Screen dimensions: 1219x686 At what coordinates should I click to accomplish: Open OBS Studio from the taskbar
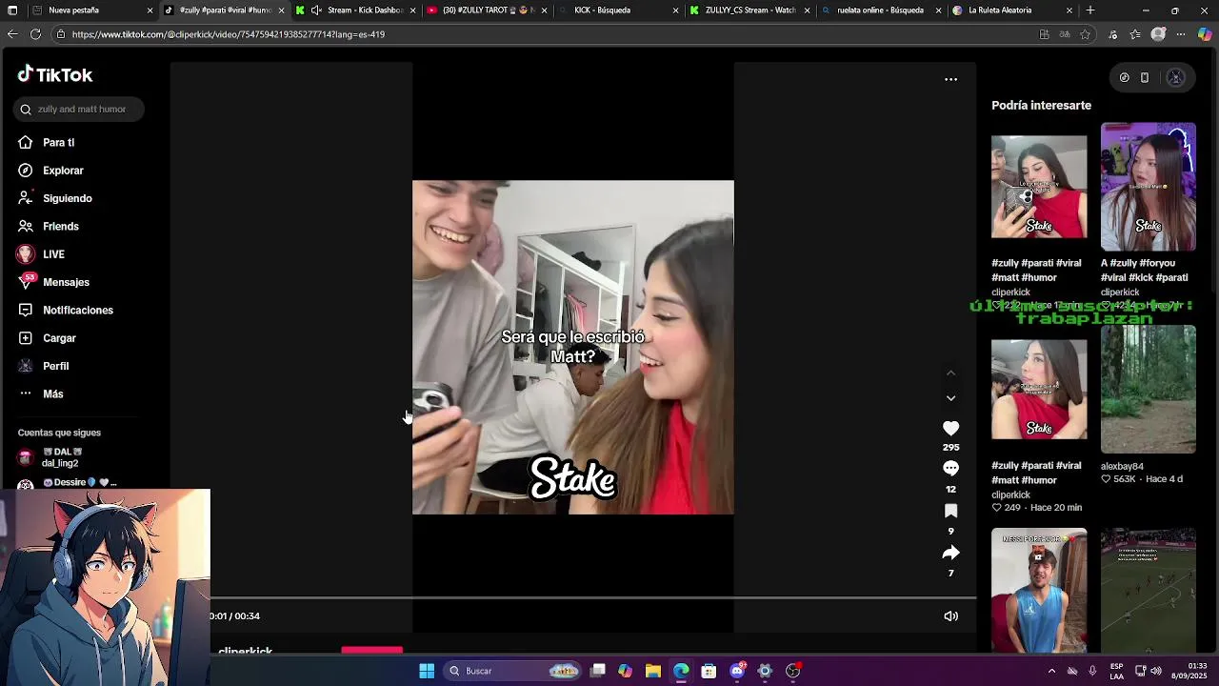tap(792, 671)
